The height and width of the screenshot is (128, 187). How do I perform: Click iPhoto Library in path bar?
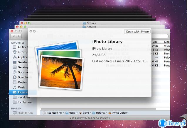(x=118, y=113)
